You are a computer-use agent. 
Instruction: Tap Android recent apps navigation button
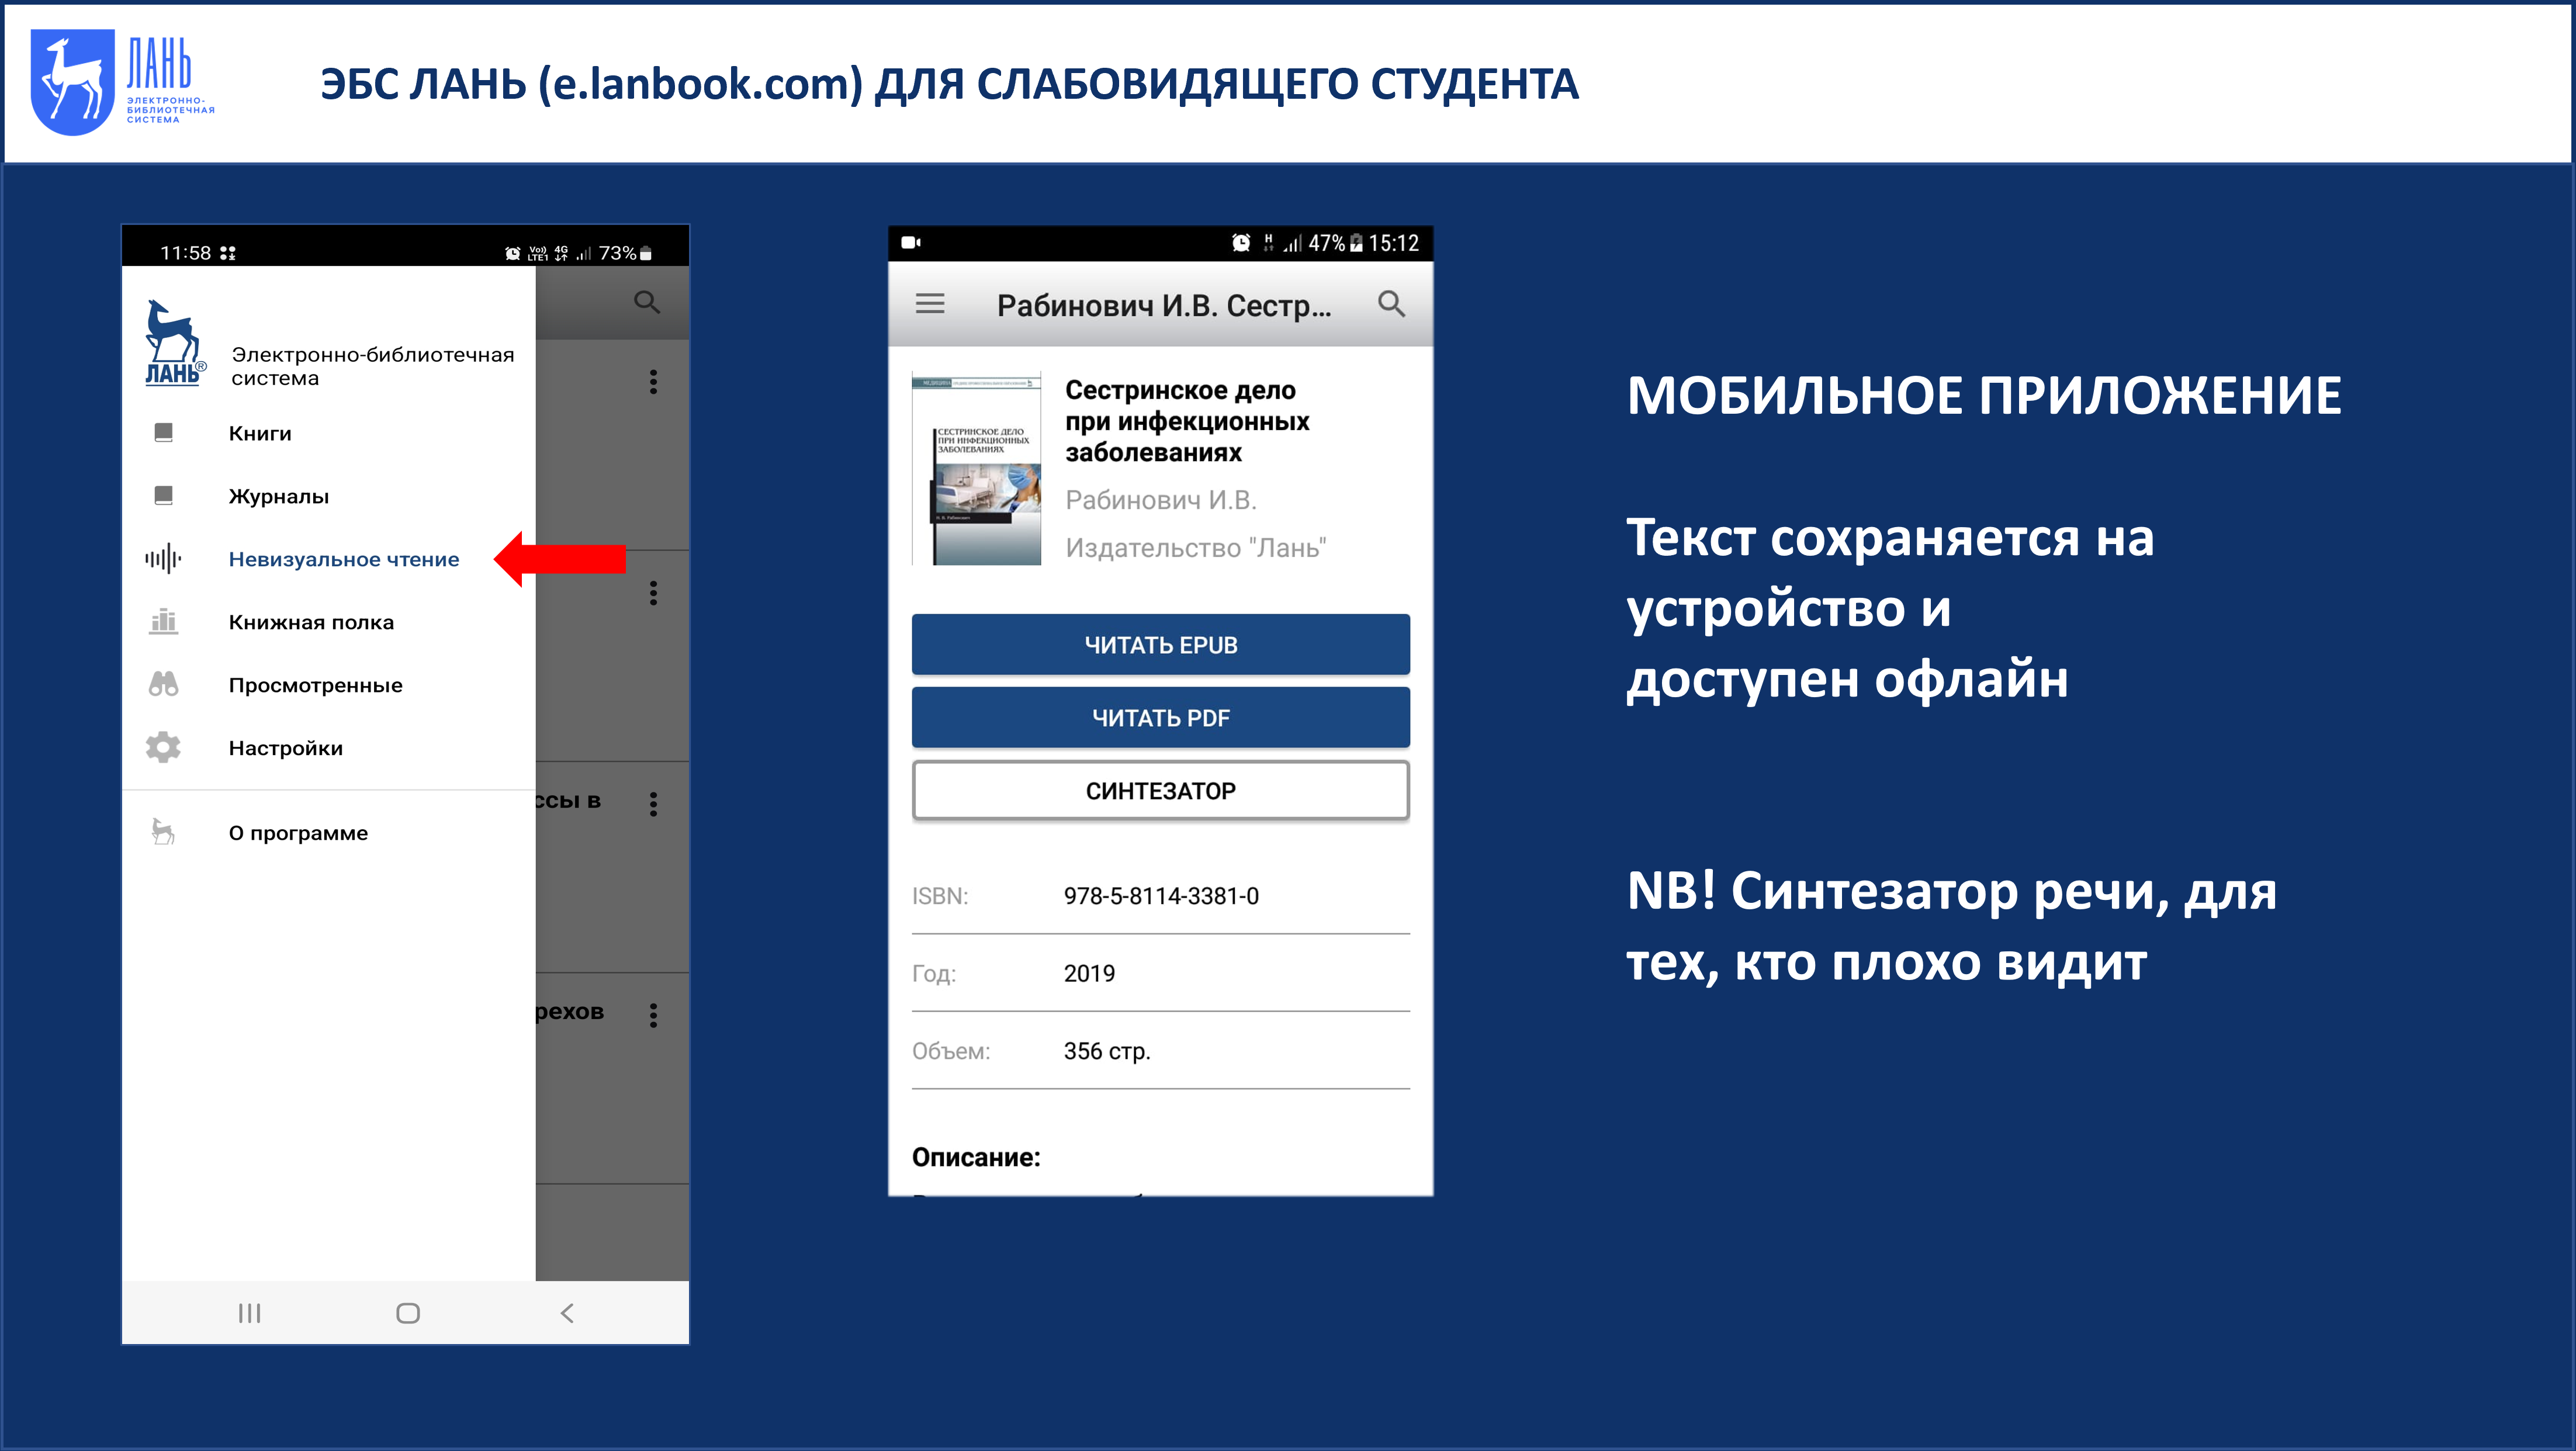pyautogui.click(x=249, y=1313)
